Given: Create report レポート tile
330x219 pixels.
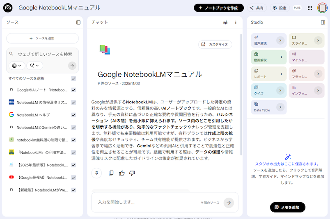Looking at the screenshot, I should (x=269, y=74).
